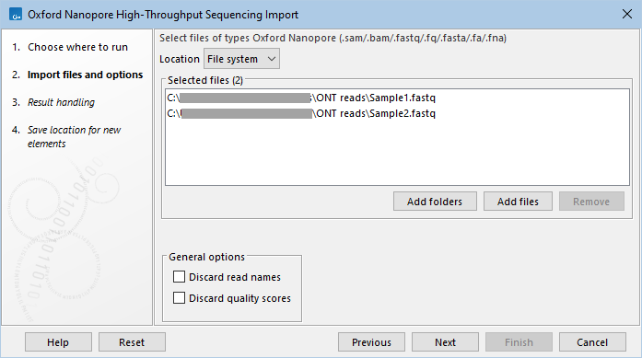Enable Discard quality scores checkbox
The width and height of the screenshot is (642, 358).
(x=179, y=298)
